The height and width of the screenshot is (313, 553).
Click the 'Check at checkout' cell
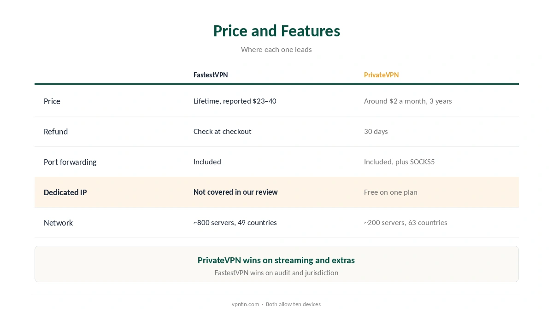(x=223, y=132)
